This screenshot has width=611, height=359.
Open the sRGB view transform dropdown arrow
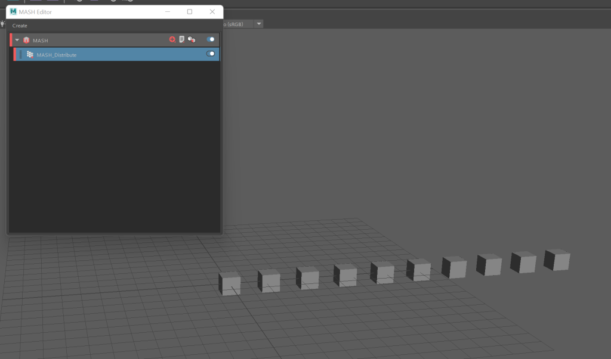[x=259, y=24]
